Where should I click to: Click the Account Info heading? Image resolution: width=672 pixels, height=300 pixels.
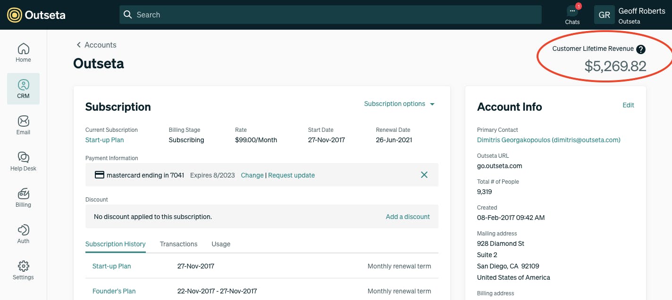510,107
